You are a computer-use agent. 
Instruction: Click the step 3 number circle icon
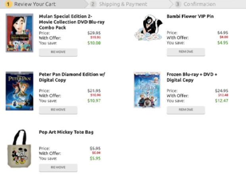pos(177,4)
